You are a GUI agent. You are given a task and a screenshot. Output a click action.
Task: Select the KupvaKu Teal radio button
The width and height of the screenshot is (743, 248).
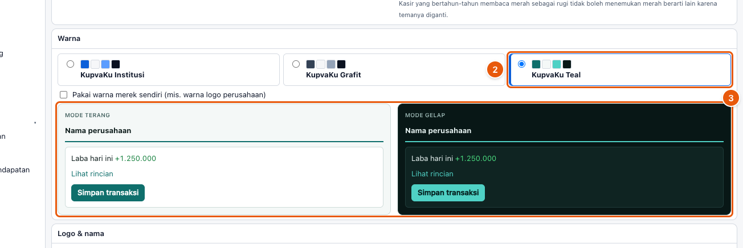(521, 64)
